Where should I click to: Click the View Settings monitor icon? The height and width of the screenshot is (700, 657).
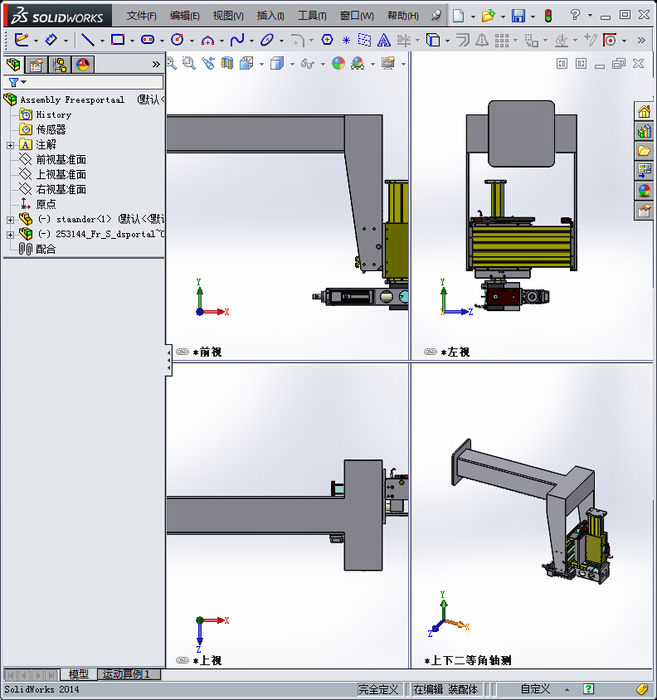(388, 63)
